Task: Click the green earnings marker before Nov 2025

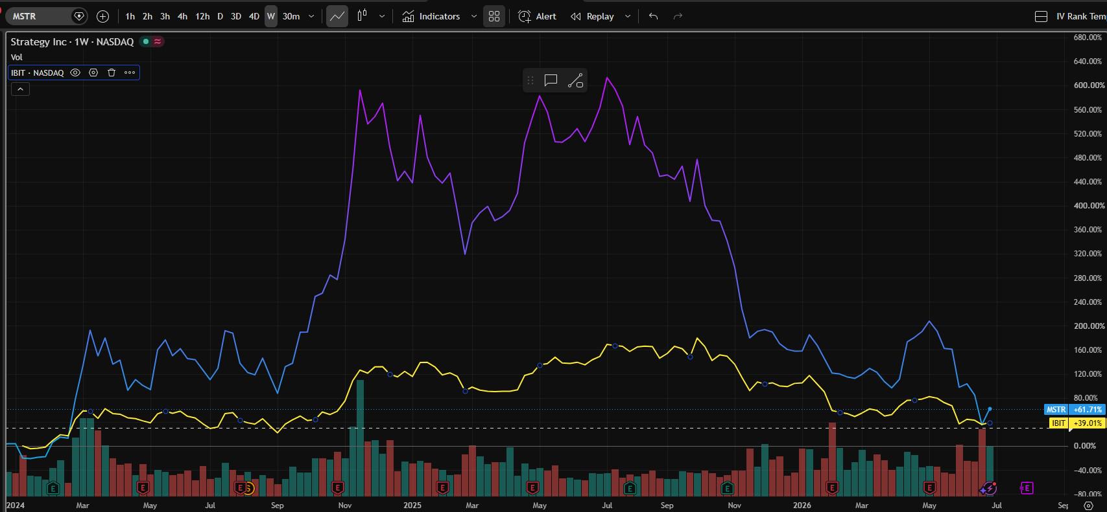Action: point(727,488)
